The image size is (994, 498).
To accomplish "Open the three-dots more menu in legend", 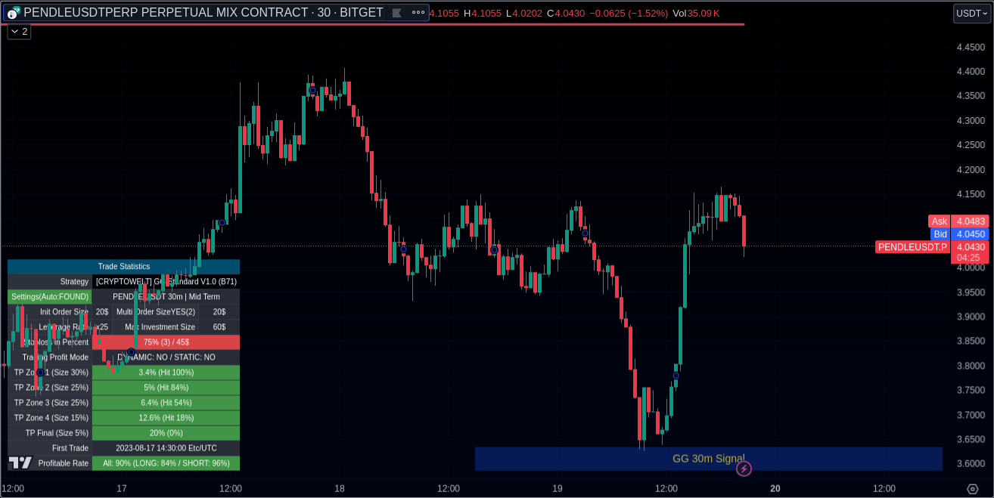I will [418, 13].
